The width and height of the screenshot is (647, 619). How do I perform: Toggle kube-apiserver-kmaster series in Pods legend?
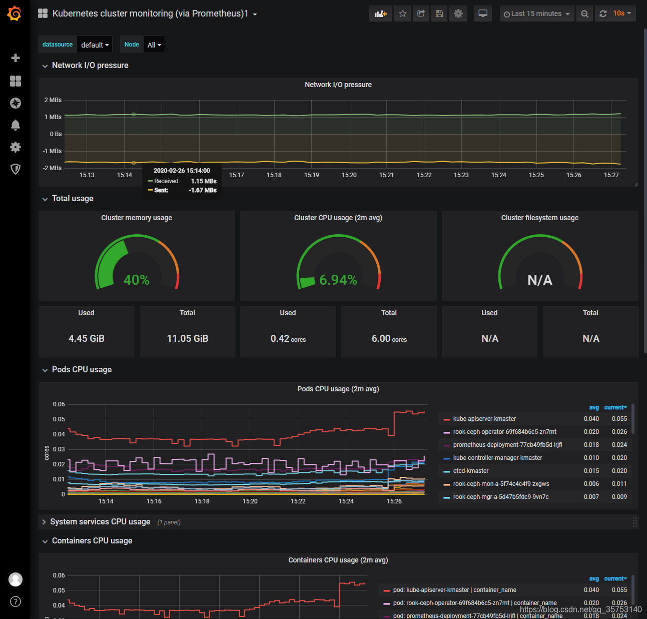click(484, 419)
